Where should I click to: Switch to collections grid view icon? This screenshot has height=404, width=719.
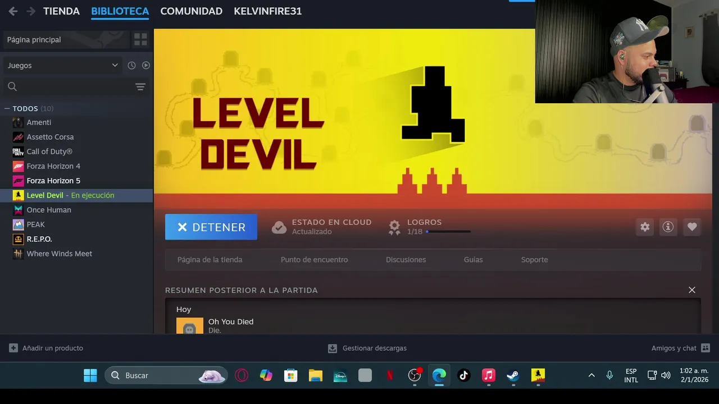point(140,40)
